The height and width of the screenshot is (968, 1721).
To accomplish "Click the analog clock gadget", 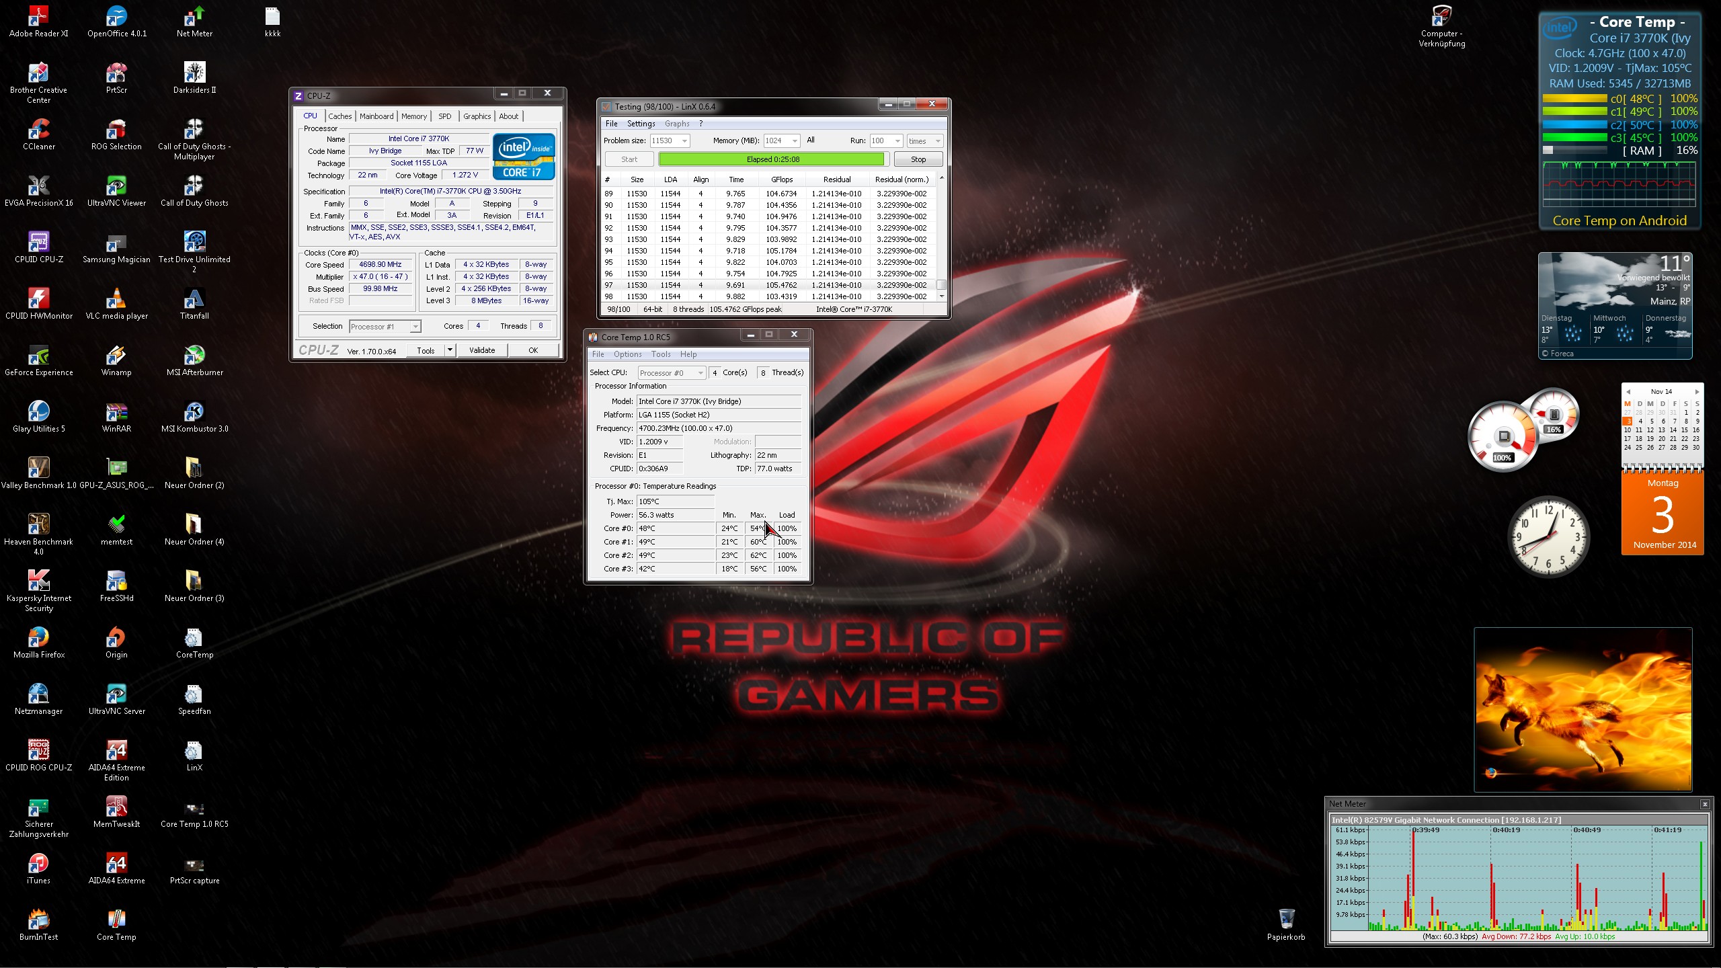I will [x=1548, y=536].
